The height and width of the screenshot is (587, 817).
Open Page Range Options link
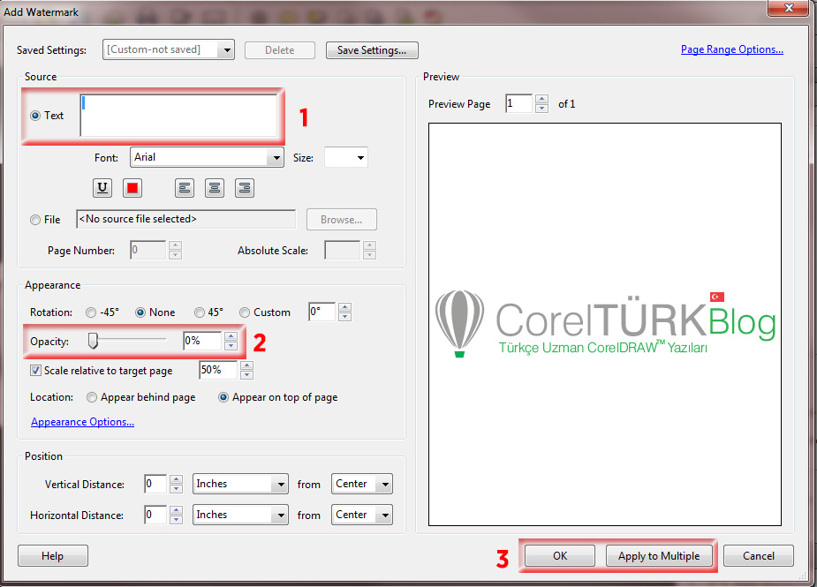(731, 49)
